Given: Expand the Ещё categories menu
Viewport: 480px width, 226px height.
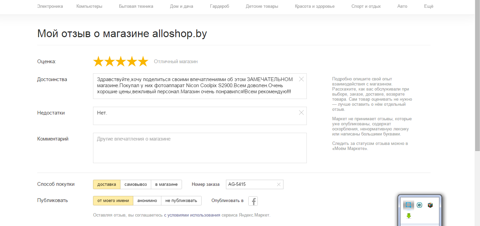Looking at the screenshot, I should (x=429, y=6).
